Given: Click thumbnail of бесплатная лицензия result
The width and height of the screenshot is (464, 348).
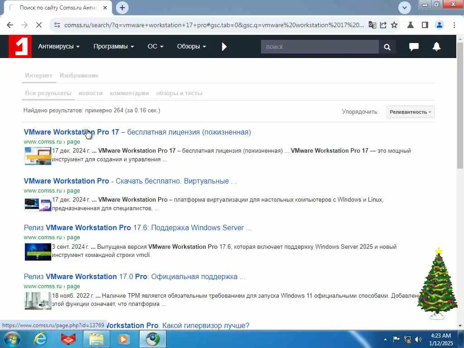Looking at the screenshot, I should click(38, 156).
